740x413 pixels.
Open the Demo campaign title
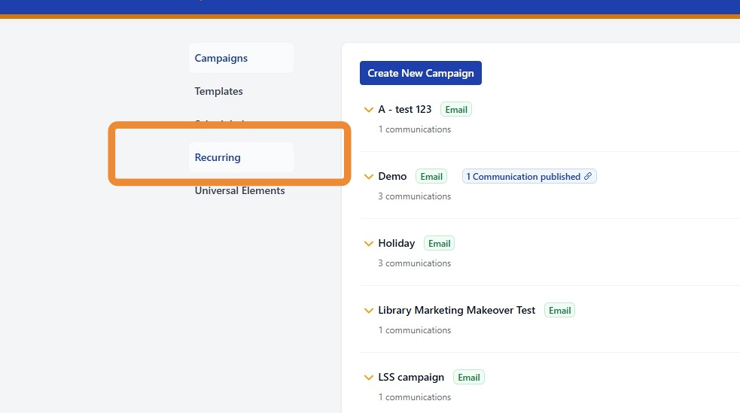tap(392, 176)
